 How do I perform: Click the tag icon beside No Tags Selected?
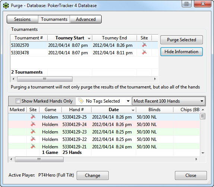coord(81,101)
